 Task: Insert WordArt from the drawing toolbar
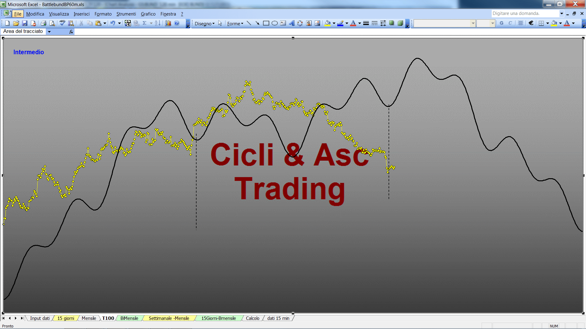(x=291, y=23)
